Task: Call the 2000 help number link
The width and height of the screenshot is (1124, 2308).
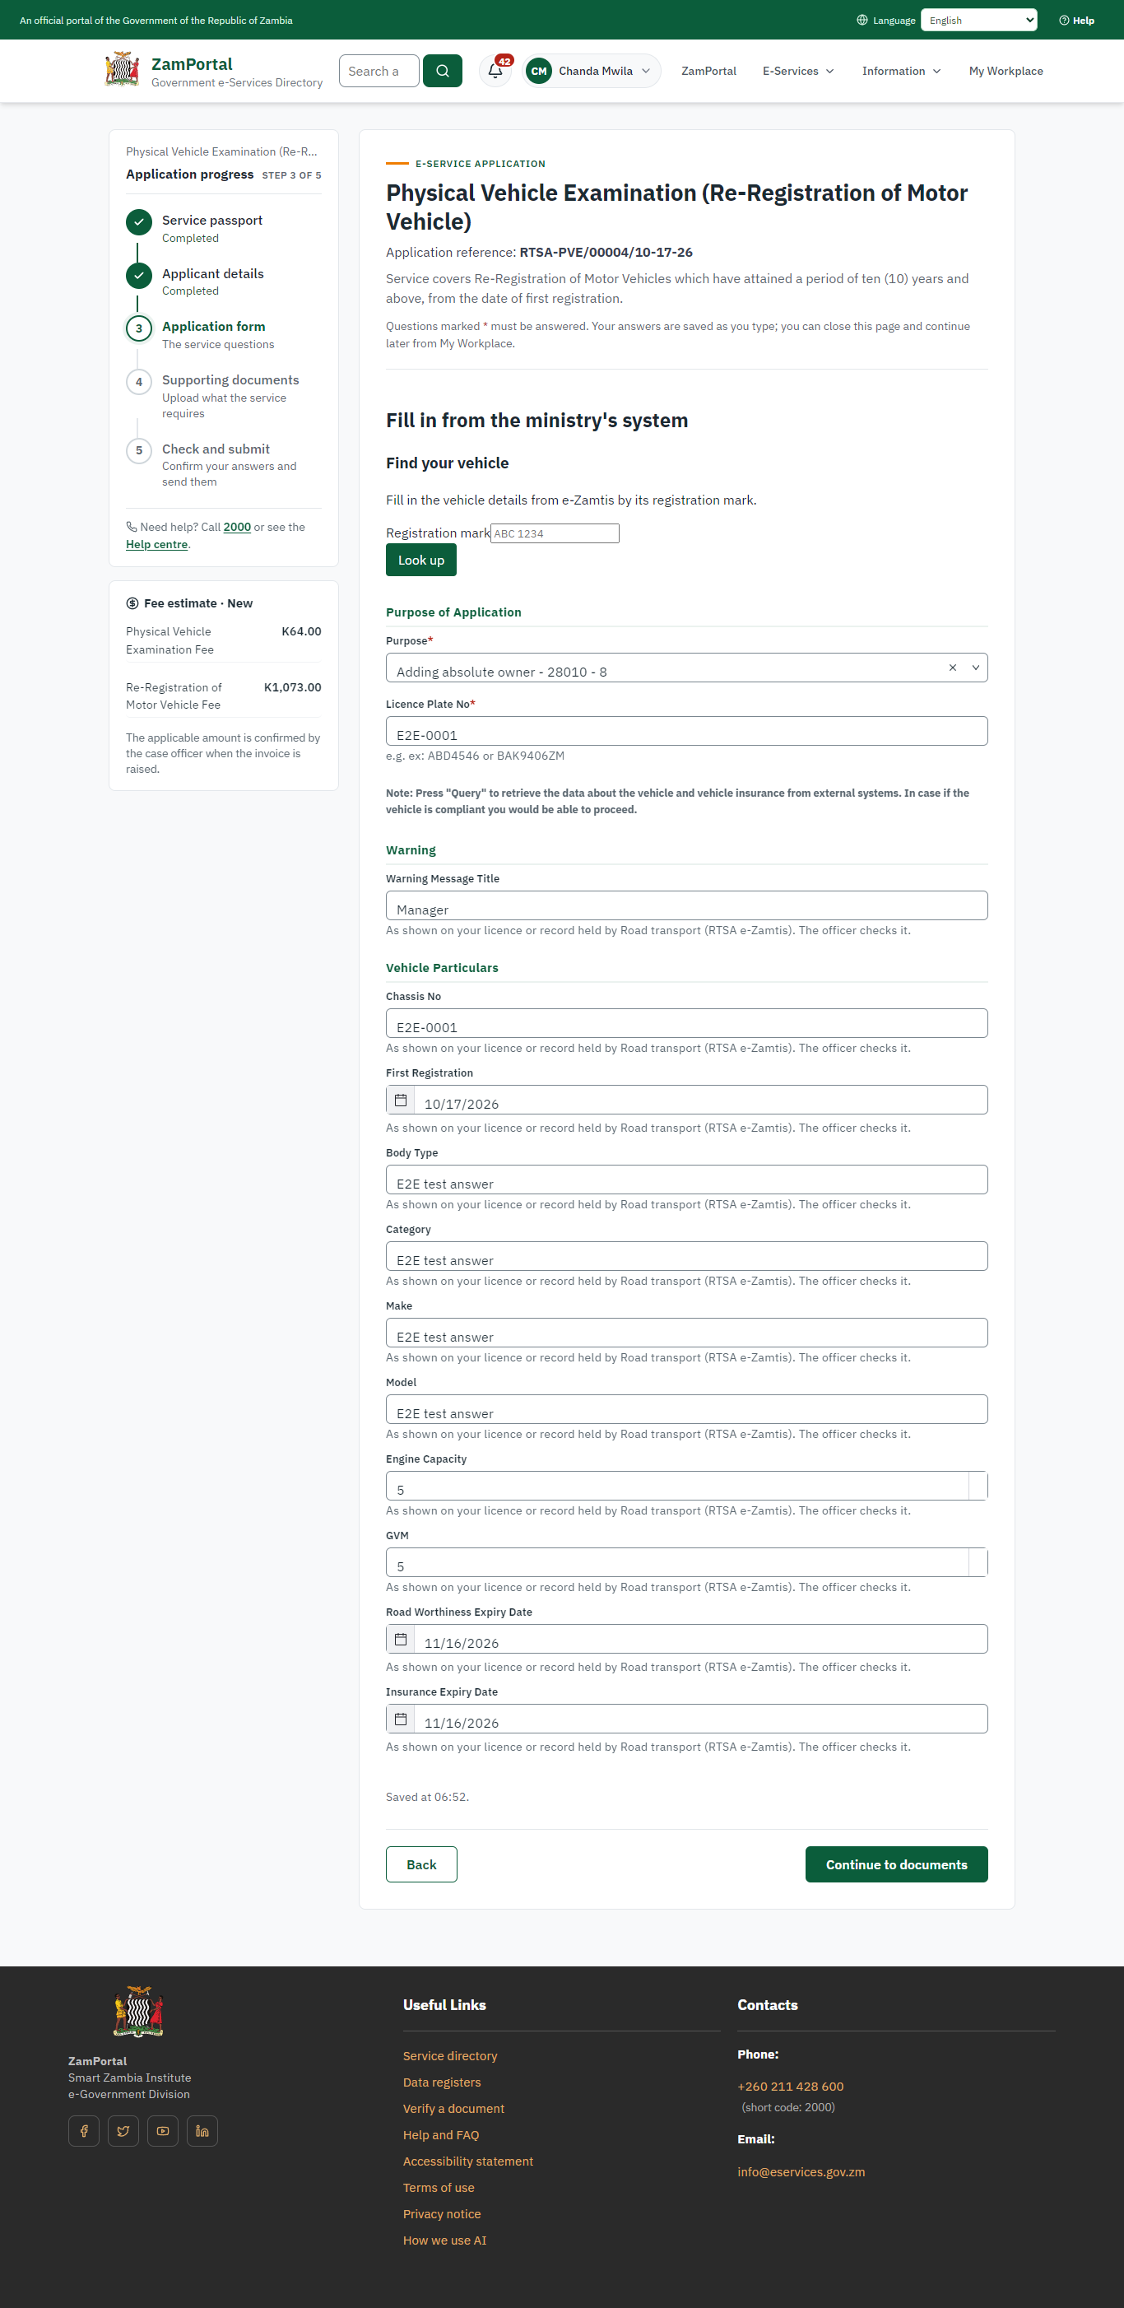Action: pos(237,527)
